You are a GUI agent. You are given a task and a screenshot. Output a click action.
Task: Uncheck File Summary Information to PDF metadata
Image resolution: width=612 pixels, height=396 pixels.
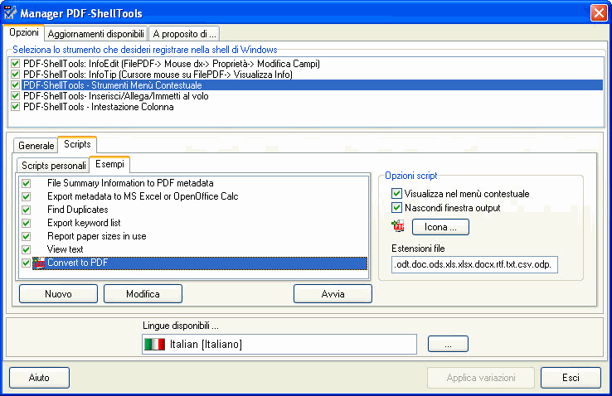click(27, 183)
